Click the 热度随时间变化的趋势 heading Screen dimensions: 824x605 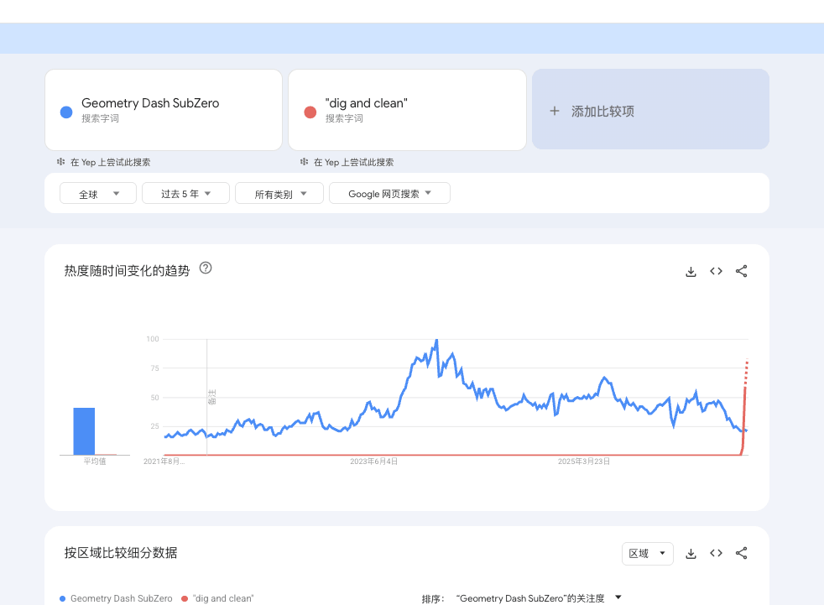(x=127, y=271)
